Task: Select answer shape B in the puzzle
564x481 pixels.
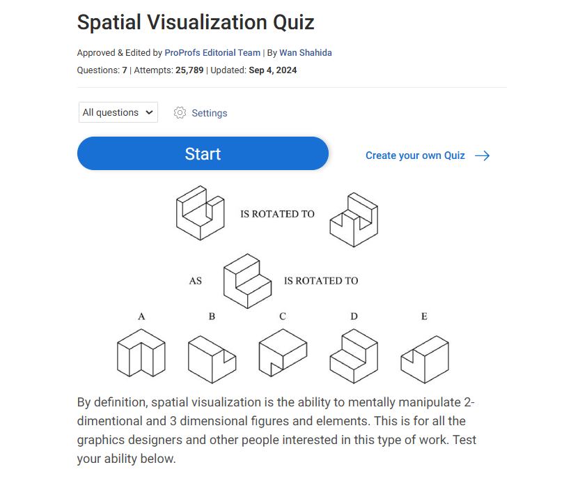Action: pyautogui.click(x=212, y=359)
